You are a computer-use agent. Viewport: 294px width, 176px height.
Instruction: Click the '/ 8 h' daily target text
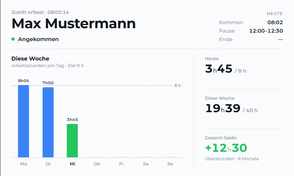[240, 71]
